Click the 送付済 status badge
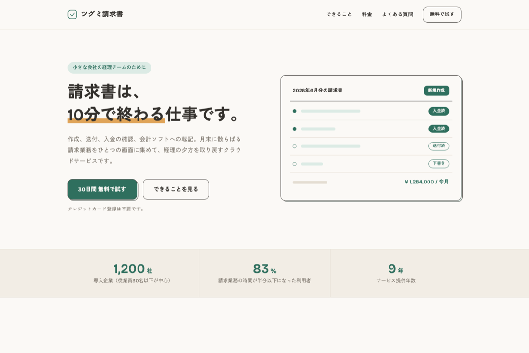This screenshot has height=353, width=529. pyautogui.click(x=439, y=146)
